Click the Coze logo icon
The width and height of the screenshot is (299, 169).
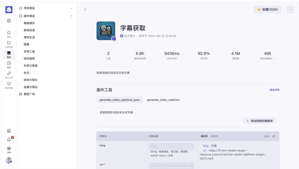click(x=9, y=10)
